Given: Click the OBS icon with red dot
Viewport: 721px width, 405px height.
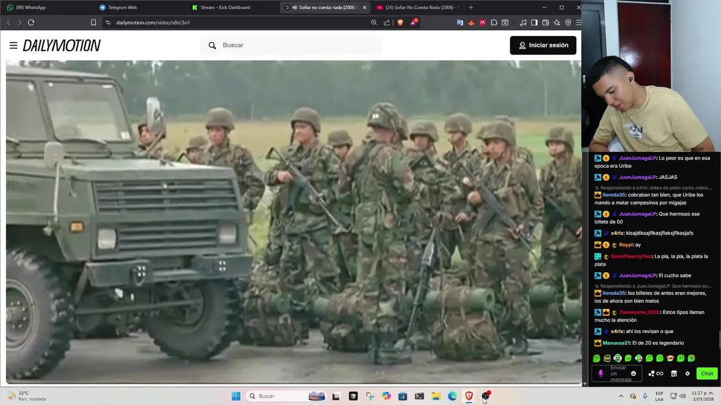Looking at the screenshot, I should coord(486,396).
